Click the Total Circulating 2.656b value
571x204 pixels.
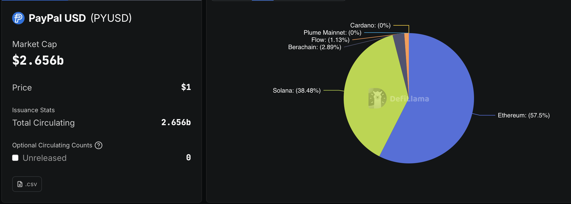point(176,122)
